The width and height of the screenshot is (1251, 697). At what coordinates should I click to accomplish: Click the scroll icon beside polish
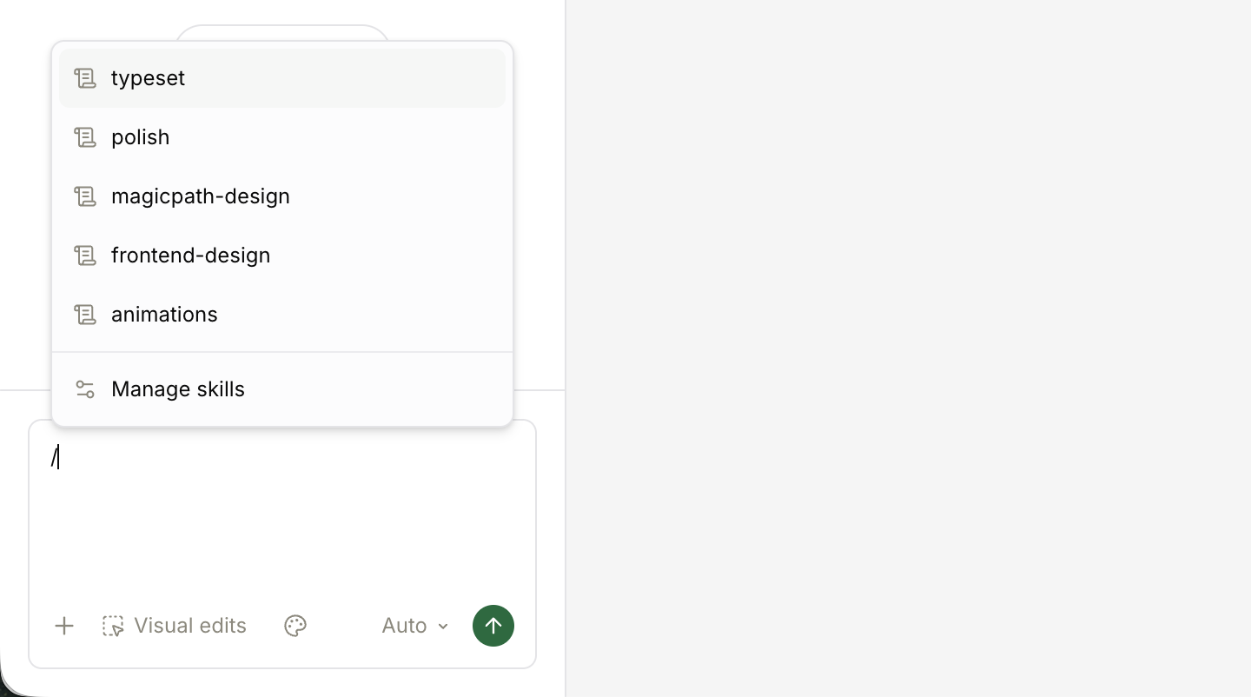coord(84,137)
